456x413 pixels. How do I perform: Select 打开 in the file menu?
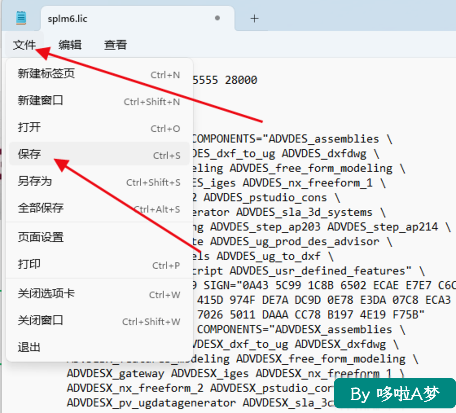point(99,127)
